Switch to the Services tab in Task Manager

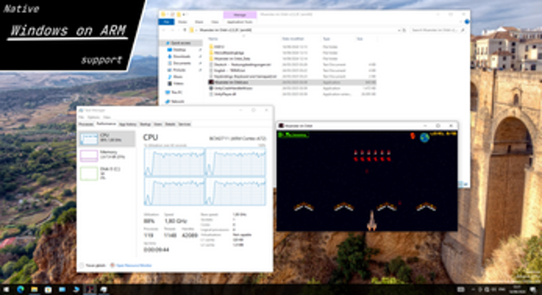click(x=184, y=124)
